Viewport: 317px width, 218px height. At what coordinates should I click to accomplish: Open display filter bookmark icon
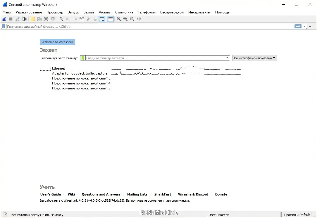coord(4,27)
